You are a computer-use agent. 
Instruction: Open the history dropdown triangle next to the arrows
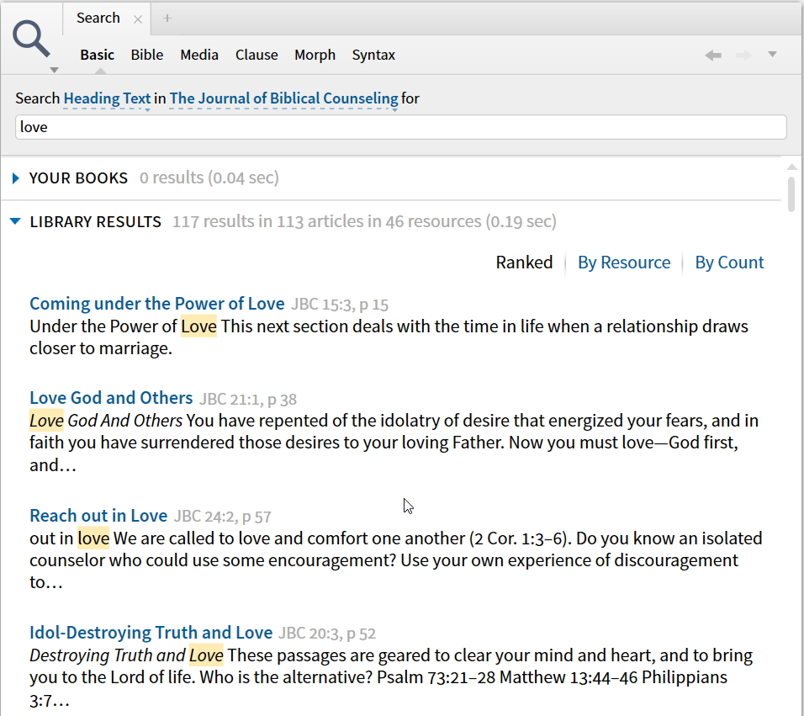[772, 54]
